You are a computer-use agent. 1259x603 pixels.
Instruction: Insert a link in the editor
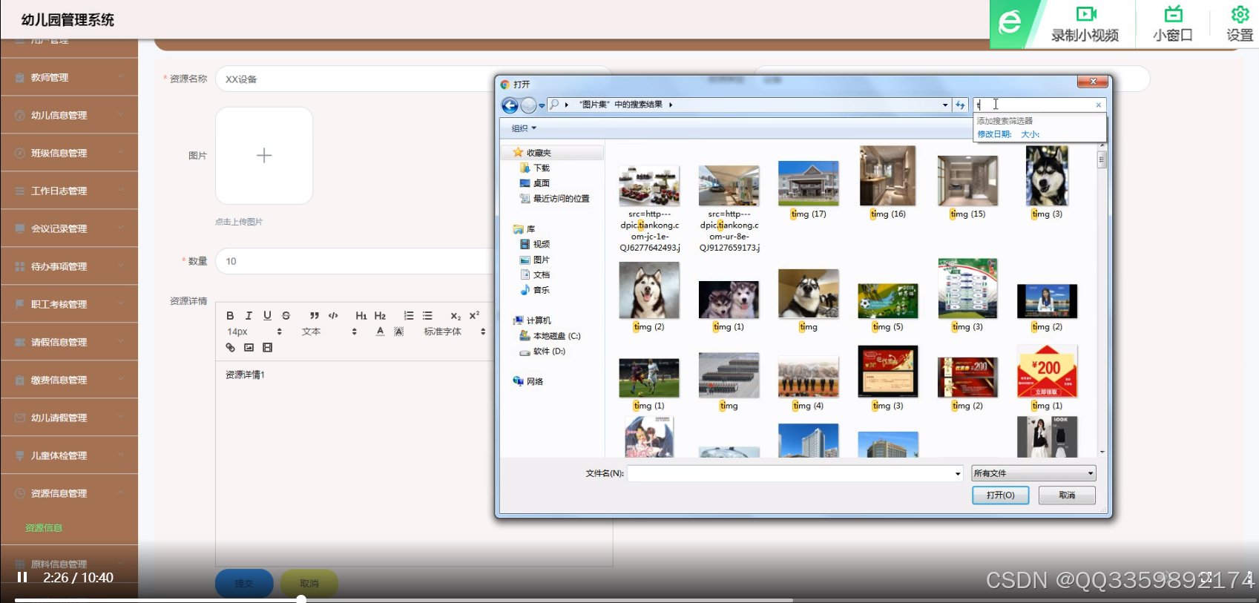tap(230, 347)
